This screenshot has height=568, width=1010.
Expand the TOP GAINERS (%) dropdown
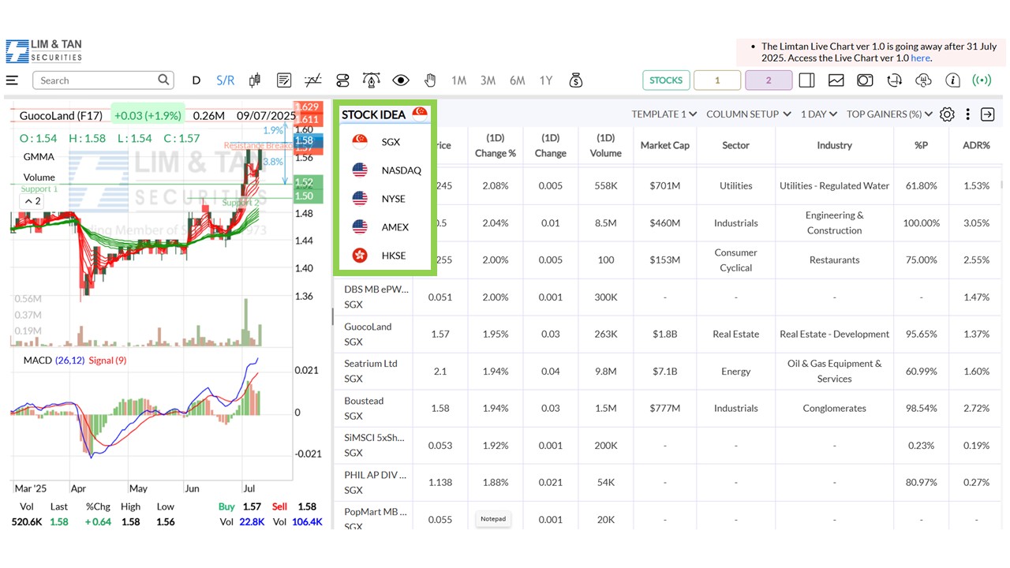click(889, 114)
